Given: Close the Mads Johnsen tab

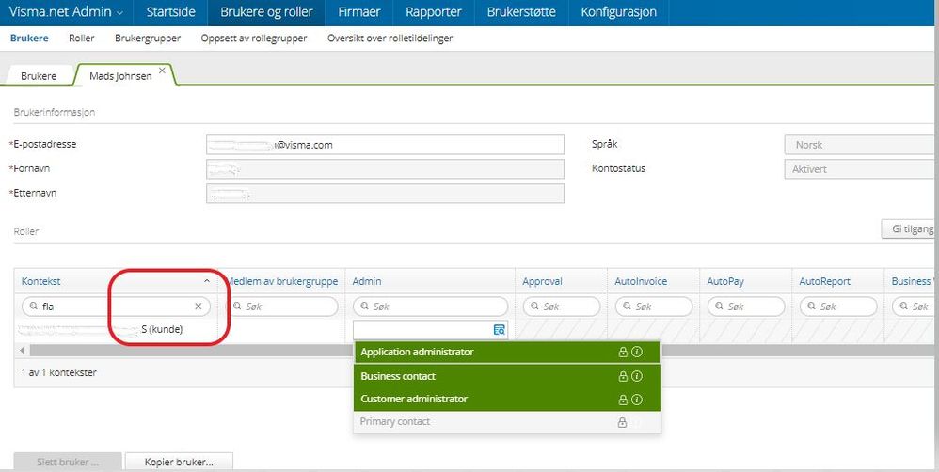Looking at the screenshot, I should click(162, 70).
